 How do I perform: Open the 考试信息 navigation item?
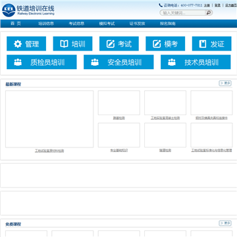[76, 24]
